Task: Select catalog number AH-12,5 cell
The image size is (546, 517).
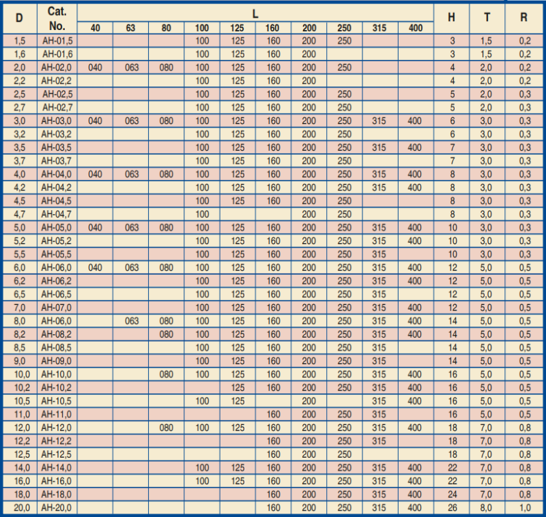Action: point(57,454)
